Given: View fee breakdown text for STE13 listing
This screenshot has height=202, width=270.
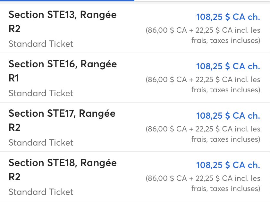Looking at the screenshot, I should (x=203, y=35).
